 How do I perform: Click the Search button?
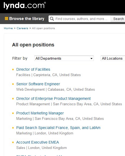pos(118,19)
